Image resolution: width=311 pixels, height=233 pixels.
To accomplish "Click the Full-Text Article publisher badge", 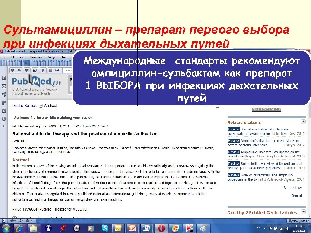I will point(267,109).
